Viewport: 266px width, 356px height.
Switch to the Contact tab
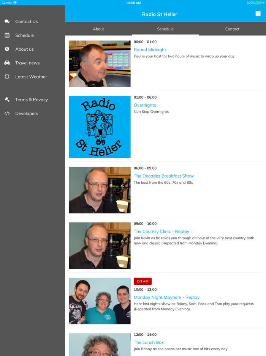[x=232, y=29]
